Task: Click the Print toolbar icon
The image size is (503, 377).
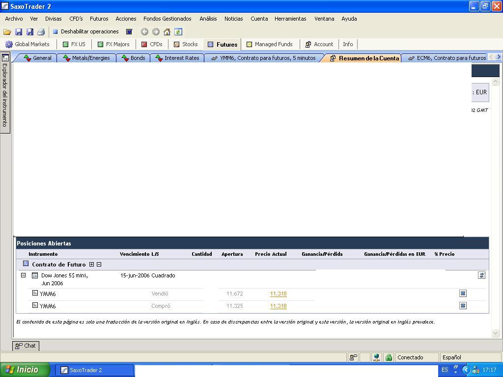Action: pos(41,32)
